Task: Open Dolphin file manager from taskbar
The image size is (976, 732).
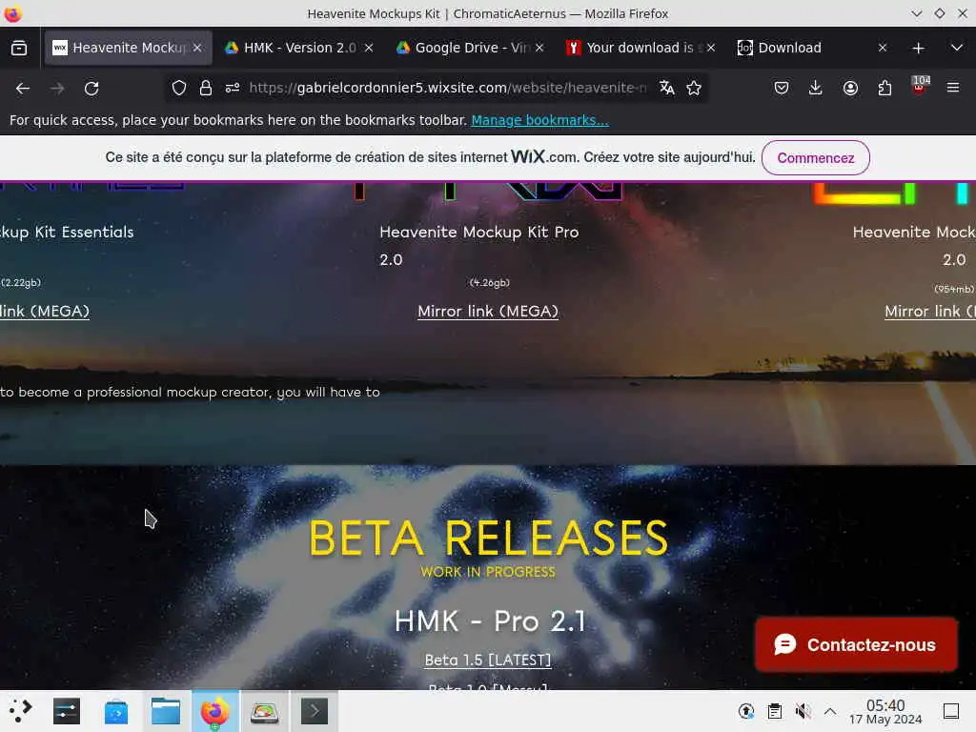Action: pos(166,711)
